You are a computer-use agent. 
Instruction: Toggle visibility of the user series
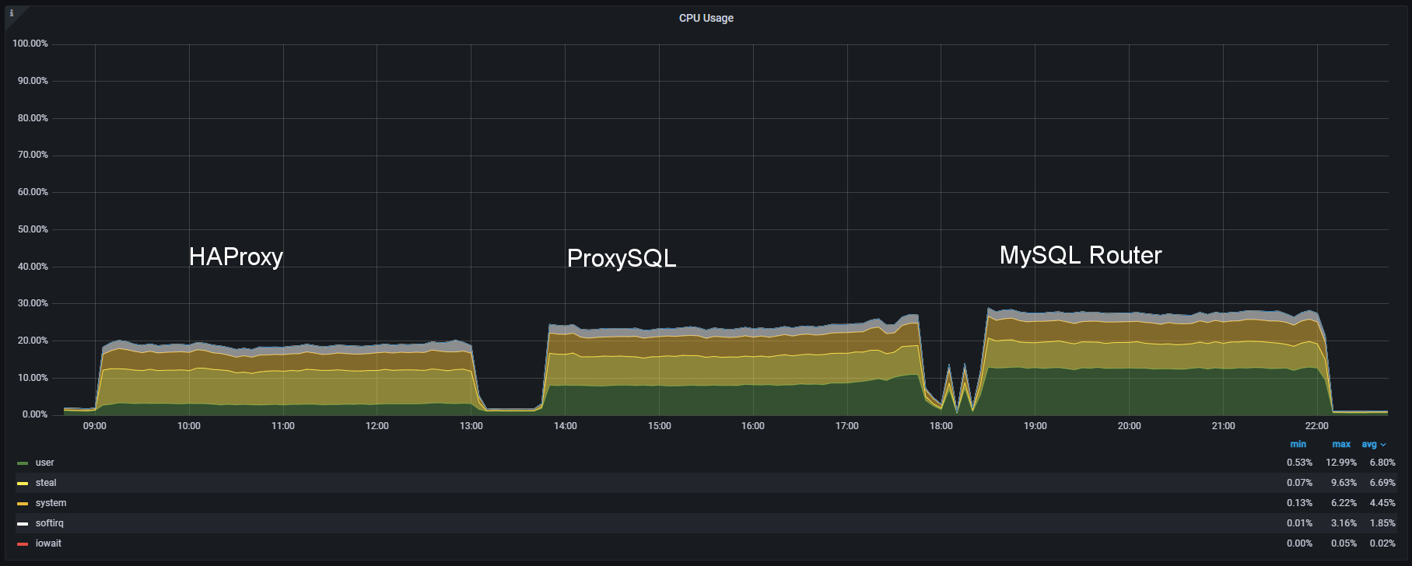click(45, 463)
